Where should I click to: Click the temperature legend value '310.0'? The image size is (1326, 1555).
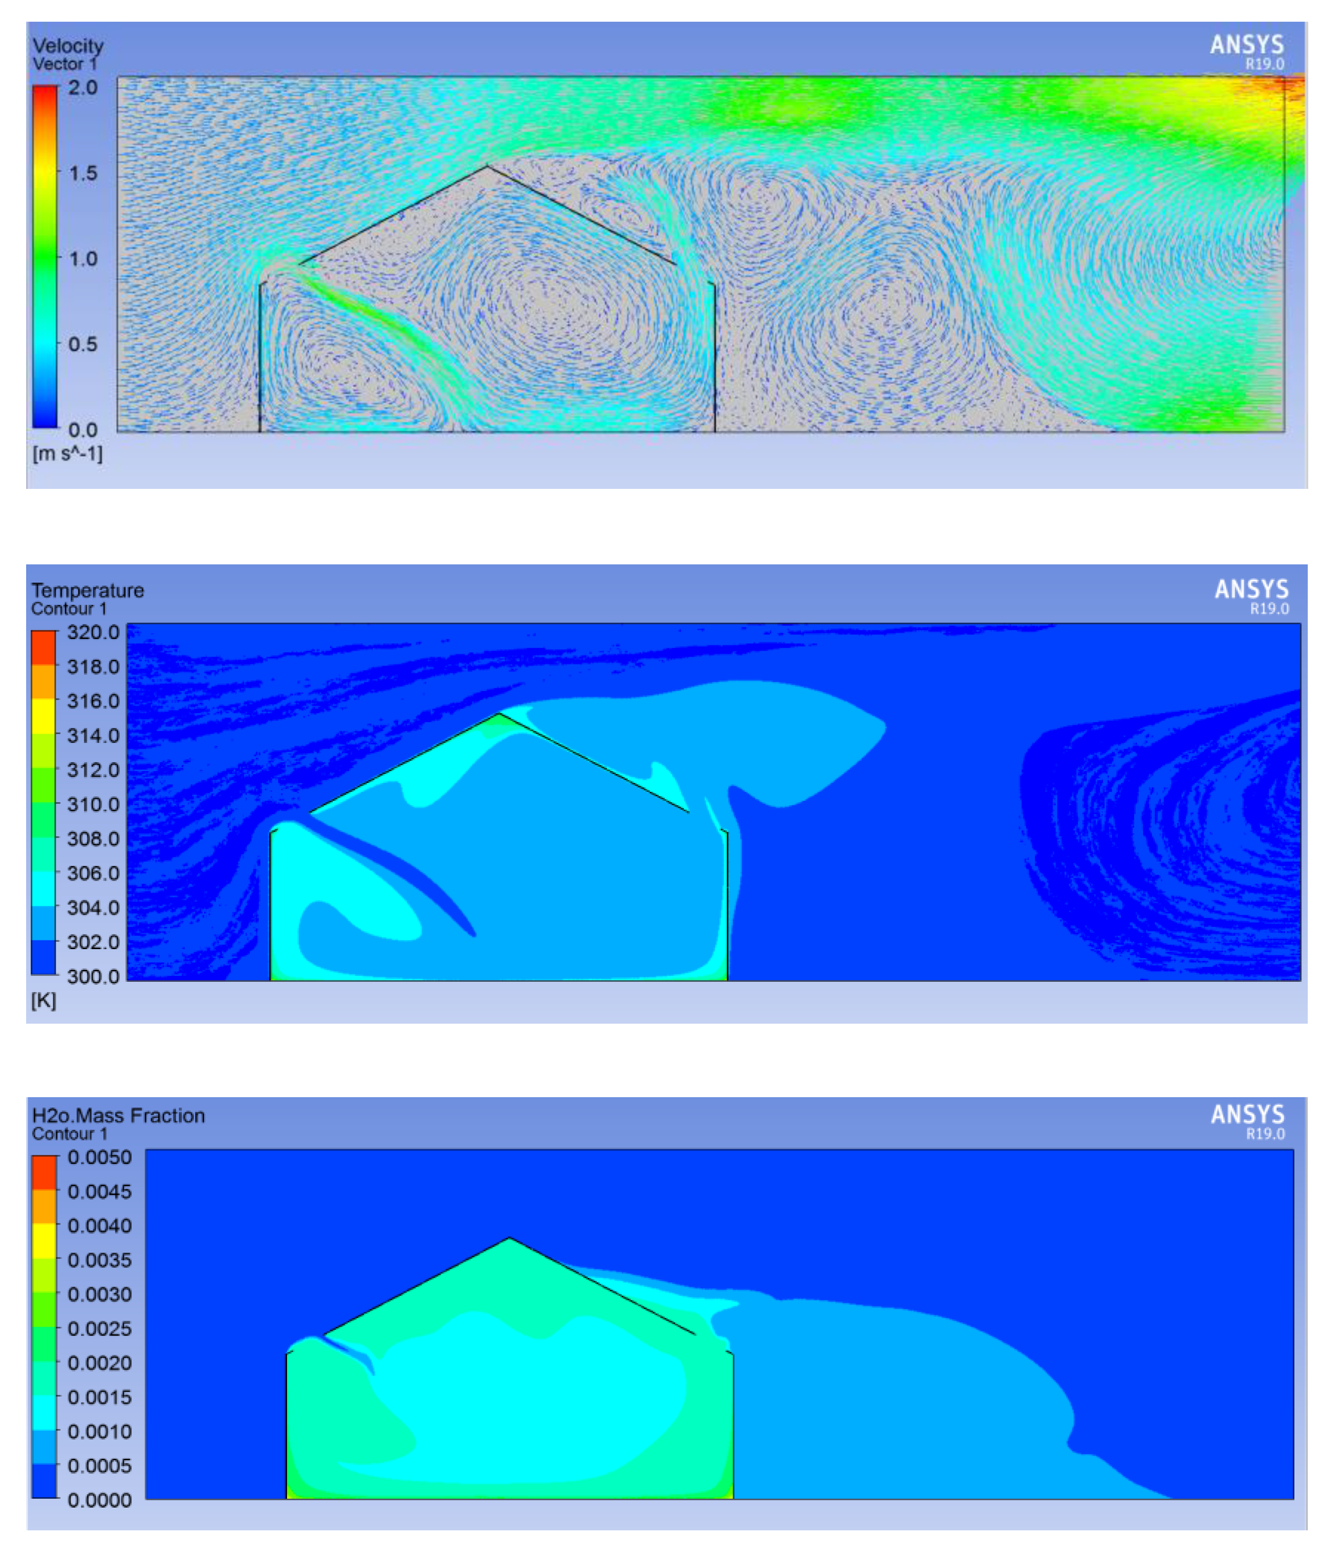[93, 804]
